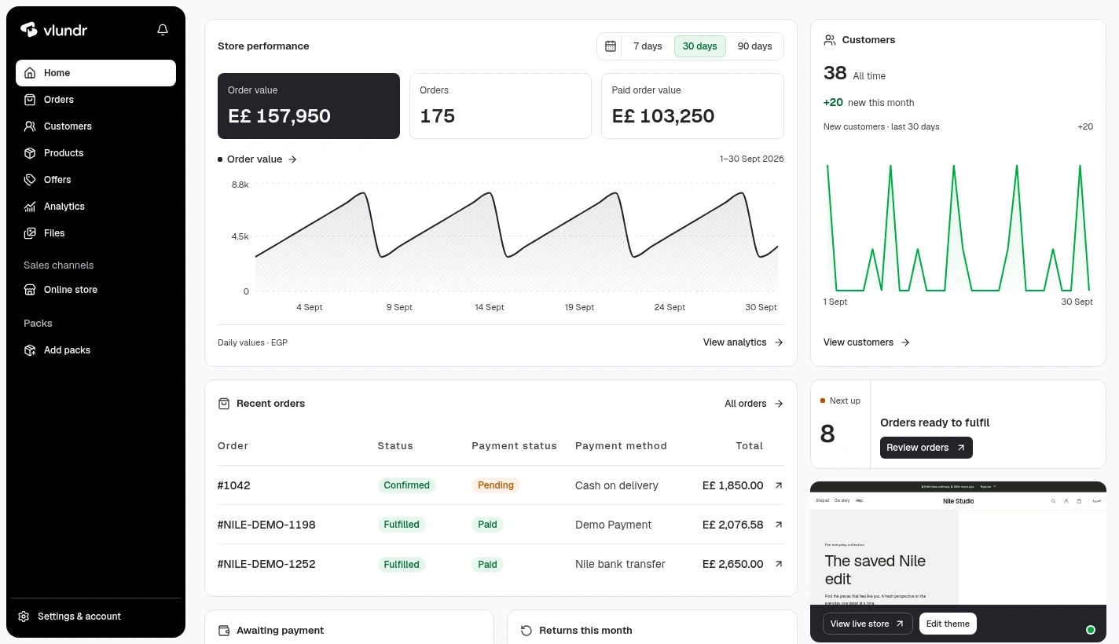Open order #NILE-DEMO-1252 via its arrow icon
The width and height of the screenshot is (1119, 644).
[779, 564]
